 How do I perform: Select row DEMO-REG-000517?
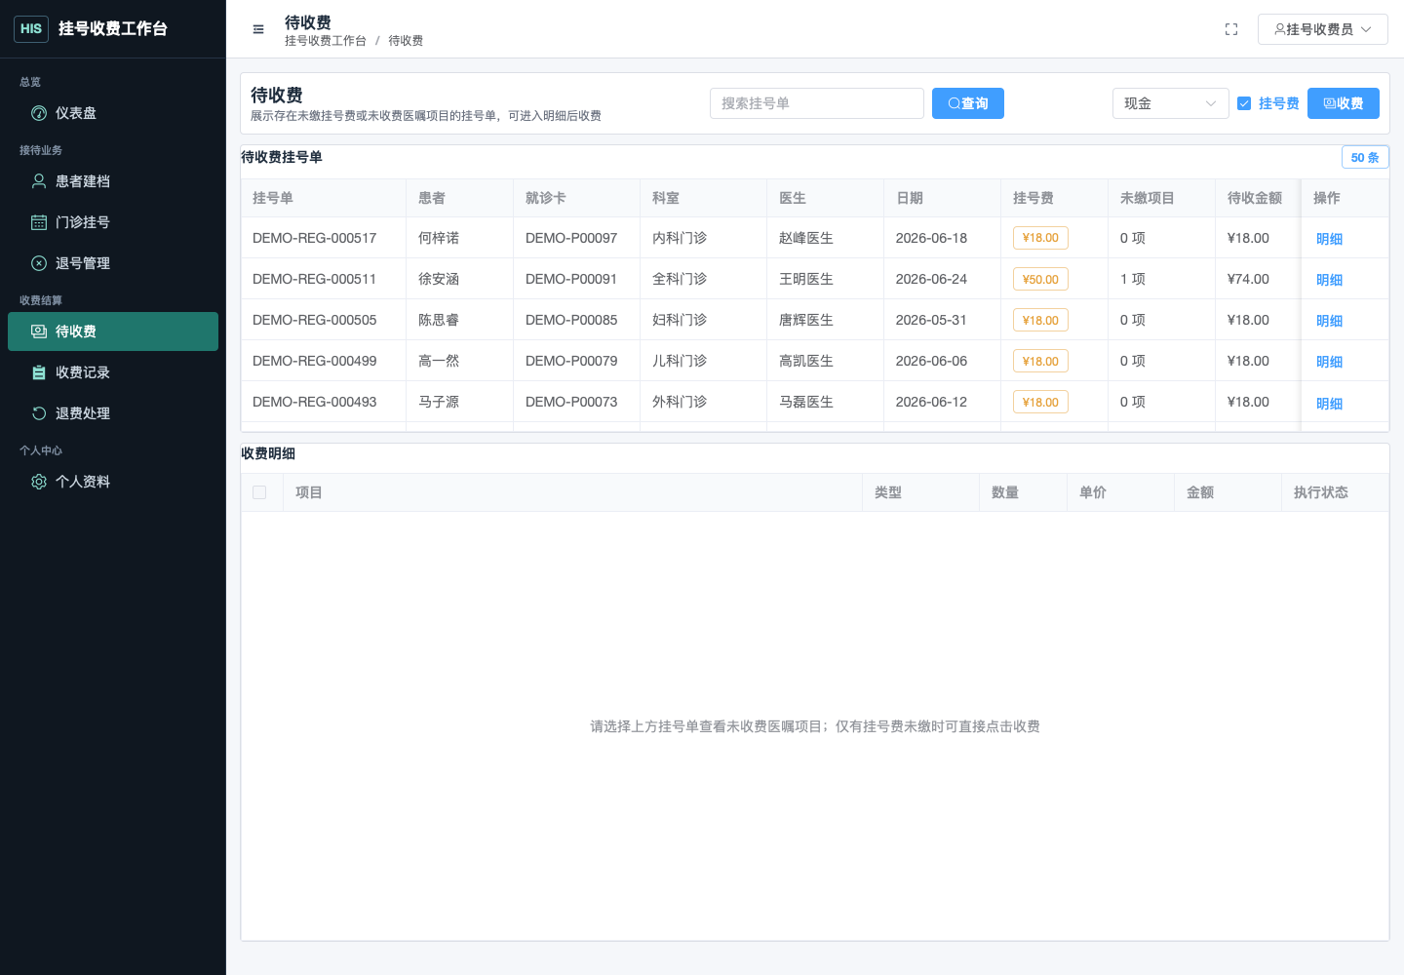pos(815,238)
